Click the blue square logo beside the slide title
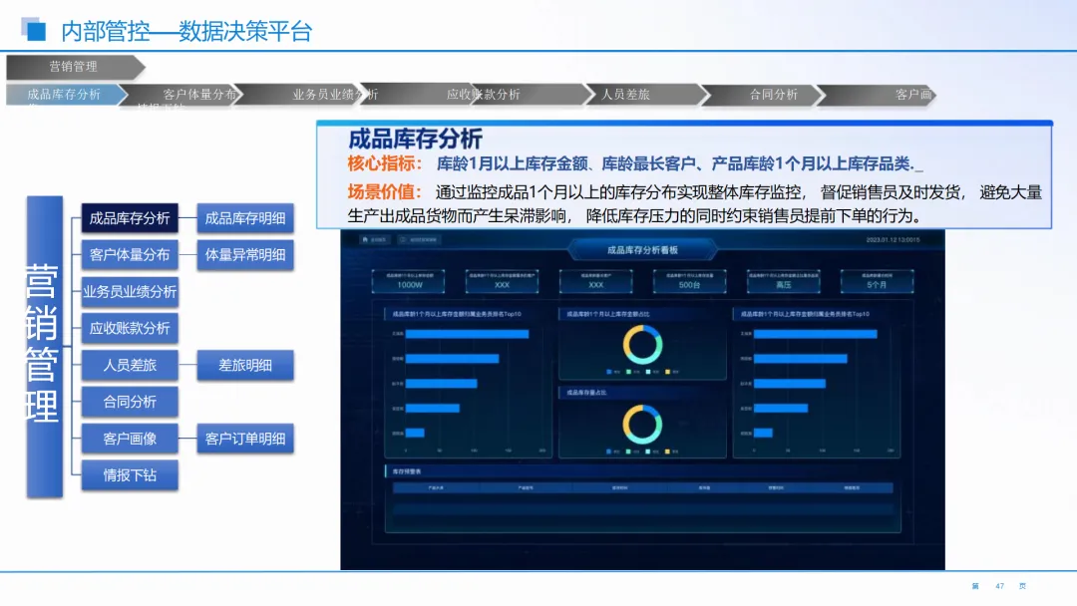This screenshot has height=606, width=1077. 34,29
